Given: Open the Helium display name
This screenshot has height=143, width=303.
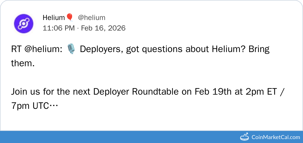Looking at the screenshot, I should pos(54,18).
